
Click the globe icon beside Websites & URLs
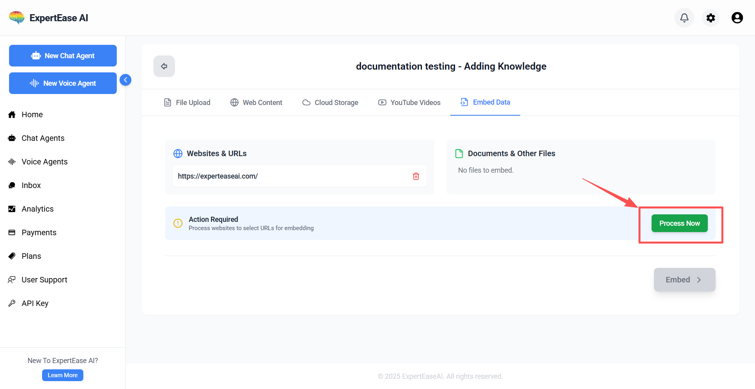click(178, 153)
